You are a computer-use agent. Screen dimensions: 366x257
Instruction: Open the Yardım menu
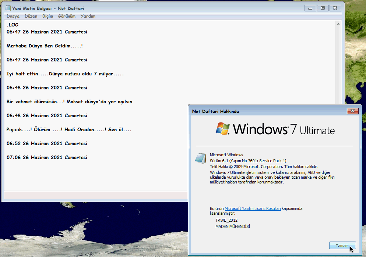coord(88,16)
